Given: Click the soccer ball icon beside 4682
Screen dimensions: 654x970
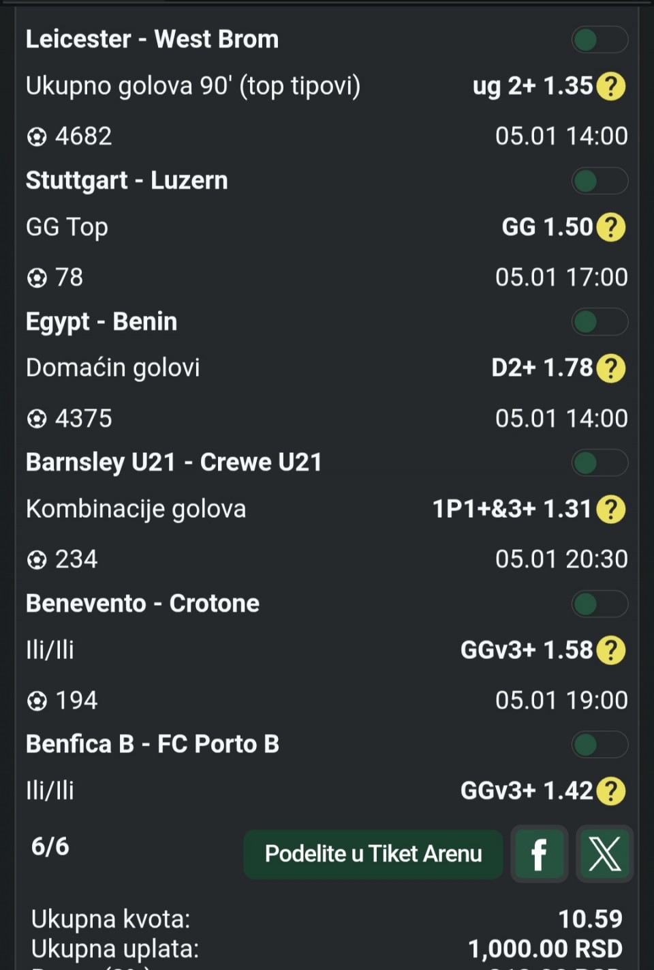Looking at the screenshot, I should click(37, 137).
